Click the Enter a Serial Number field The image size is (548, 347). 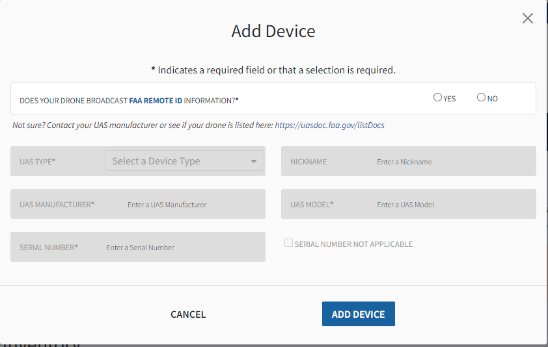coord(182,248)
